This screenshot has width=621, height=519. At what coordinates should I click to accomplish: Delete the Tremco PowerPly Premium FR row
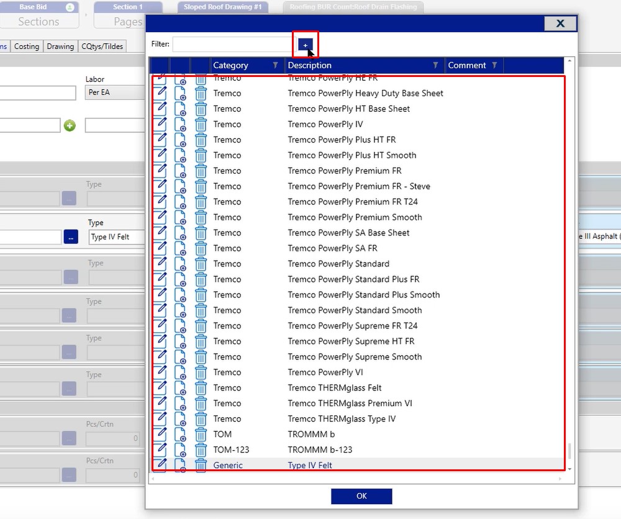(x=201, y=171)
